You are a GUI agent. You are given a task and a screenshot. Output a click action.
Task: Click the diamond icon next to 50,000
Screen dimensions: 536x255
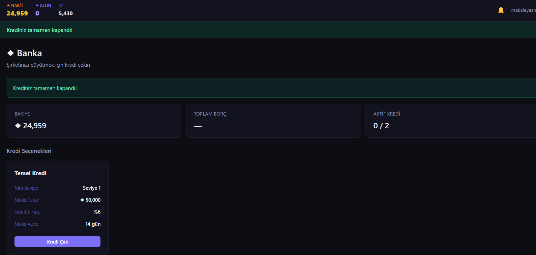[82, 200]
